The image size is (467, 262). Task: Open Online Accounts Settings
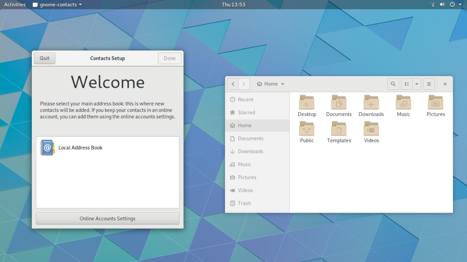point(107,218)
